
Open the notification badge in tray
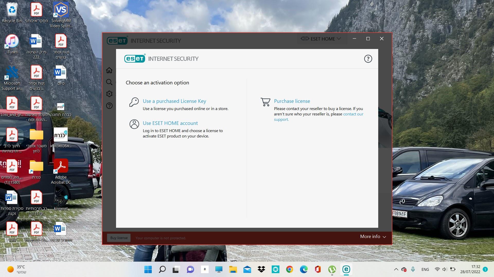point(485,269)
